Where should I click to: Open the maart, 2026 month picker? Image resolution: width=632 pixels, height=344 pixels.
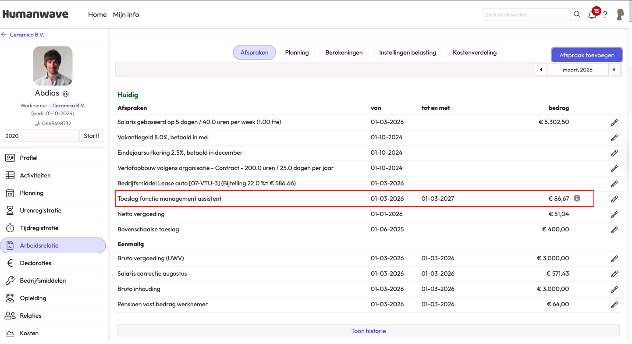coord(578,70)
